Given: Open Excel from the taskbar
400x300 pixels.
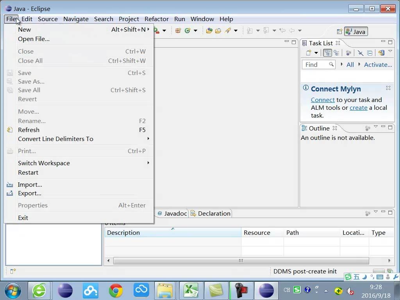Looking at the screenshot, I should [x=191, y=291].
